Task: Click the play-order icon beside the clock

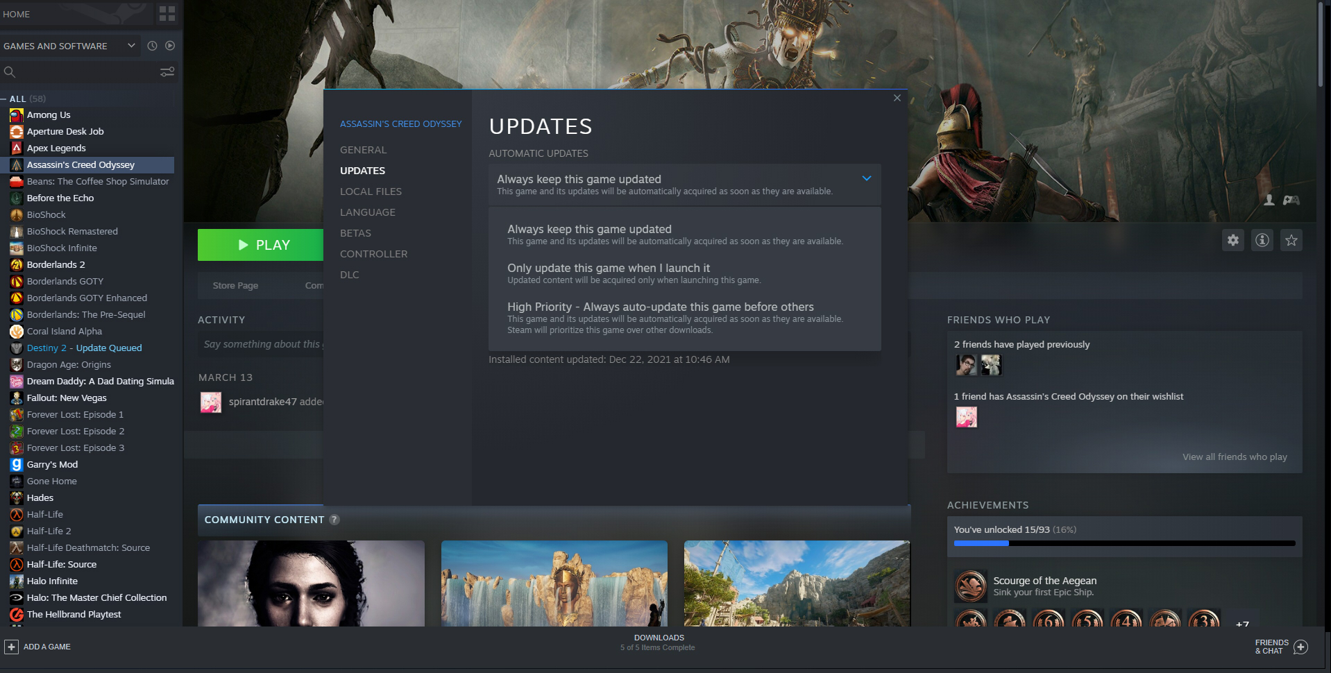Action: pos(170,46)
